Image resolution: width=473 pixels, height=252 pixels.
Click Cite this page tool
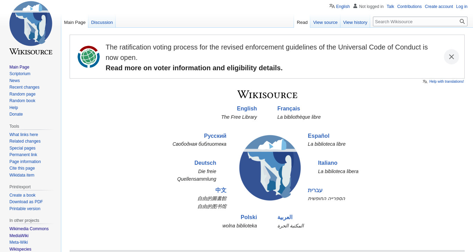tap(22, 168)
